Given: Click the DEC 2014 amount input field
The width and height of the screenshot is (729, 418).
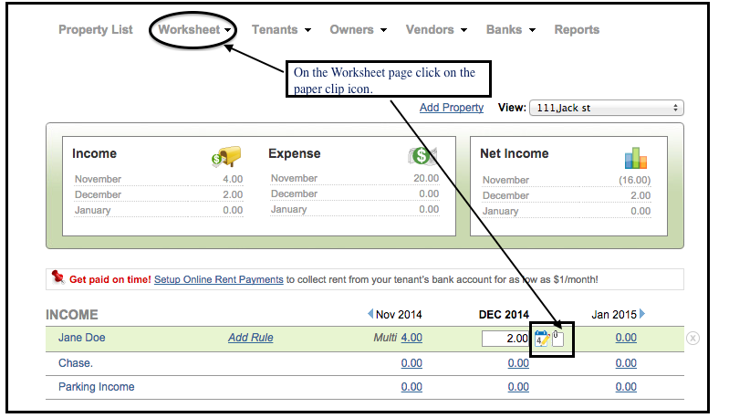Looking at the screenshot, I should [505, 339].
